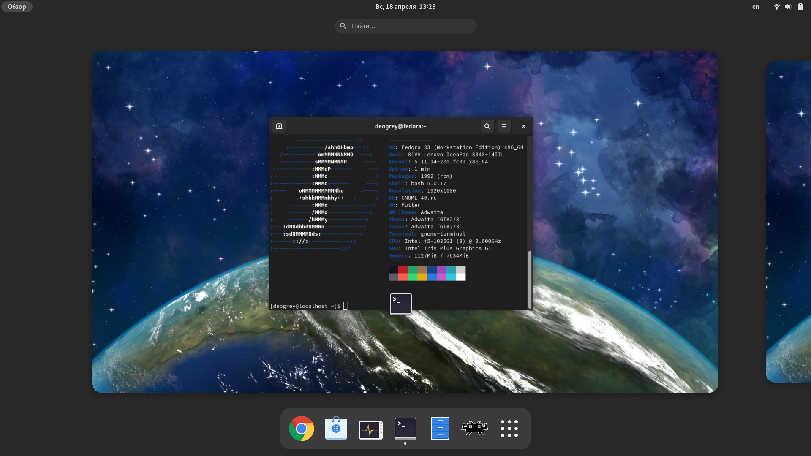Click the DE: GNOME 40.rc line
This screenshot has width=811, height=456.
[x=413, y=198]
